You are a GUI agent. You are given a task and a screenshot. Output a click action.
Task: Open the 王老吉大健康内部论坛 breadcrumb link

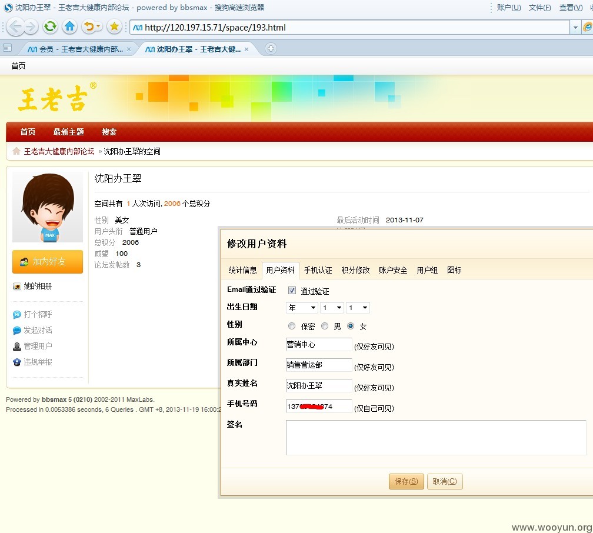(x=59, y=151)
